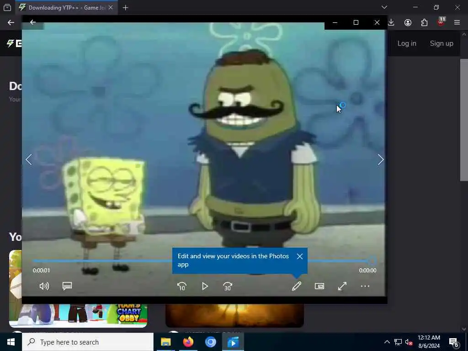
Task: Open the network status tray icon
Action: click(398, 342)
